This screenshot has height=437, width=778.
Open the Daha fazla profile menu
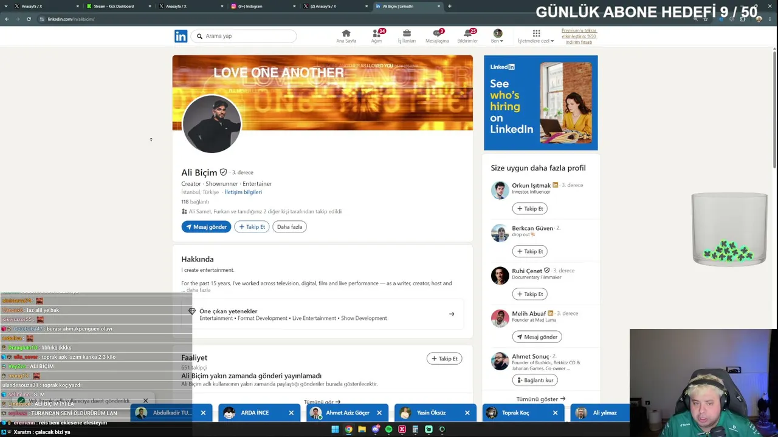[289, 227]
